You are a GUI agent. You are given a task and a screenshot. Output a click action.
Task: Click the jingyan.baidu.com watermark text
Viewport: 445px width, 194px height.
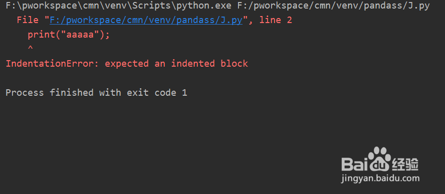(380, 178)
